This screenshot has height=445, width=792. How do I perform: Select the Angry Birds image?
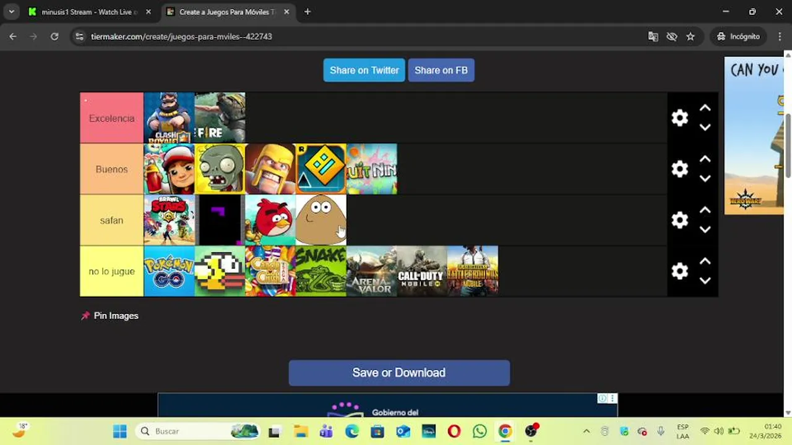[x=270, y=220]
